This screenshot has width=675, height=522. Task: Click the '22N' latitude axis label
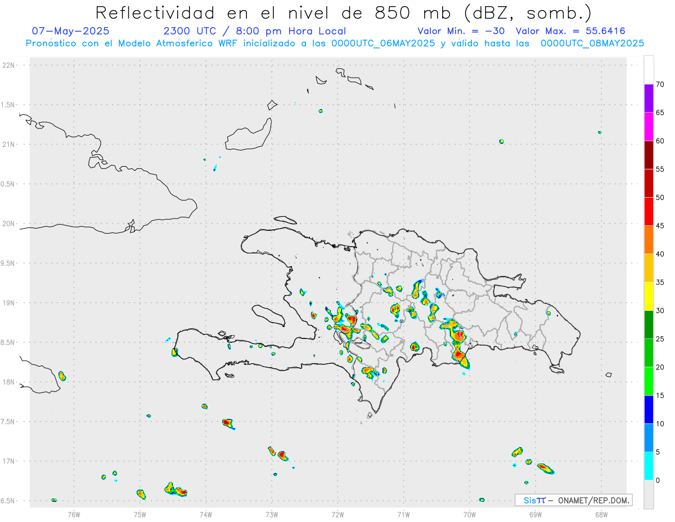point(10,65)
